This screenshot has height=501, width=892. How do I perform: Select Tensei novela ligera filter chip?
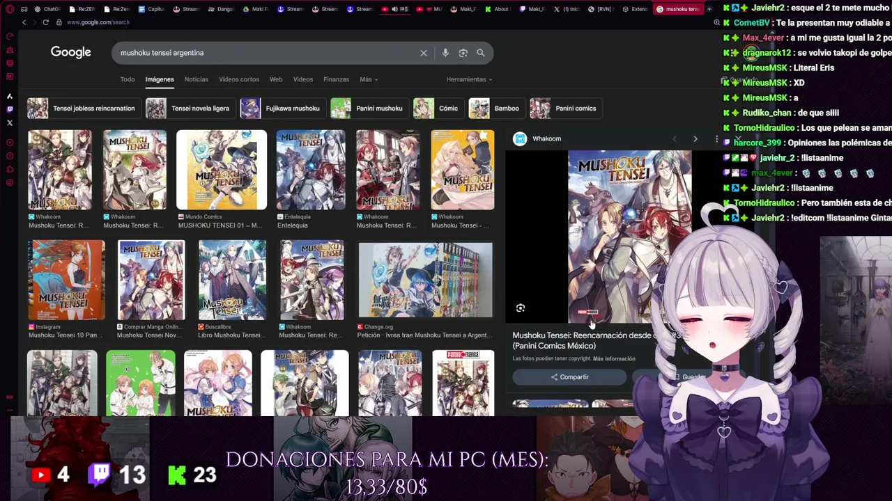coord(190,109)
